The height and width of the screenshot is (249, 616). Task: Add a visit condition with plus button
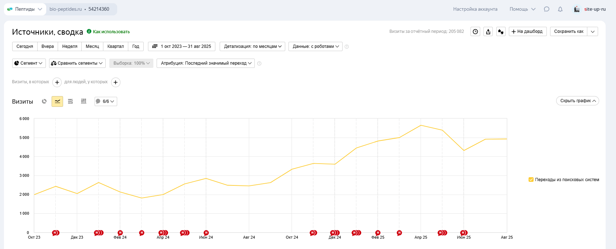click(x=57, y=83)
